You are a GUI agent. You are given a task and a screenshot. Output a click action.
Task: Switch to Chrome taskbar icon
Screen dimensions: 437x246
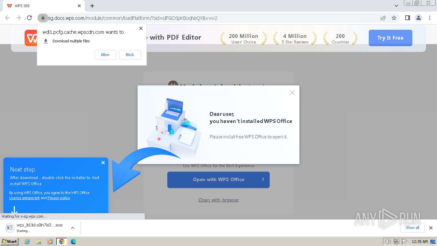62,242
